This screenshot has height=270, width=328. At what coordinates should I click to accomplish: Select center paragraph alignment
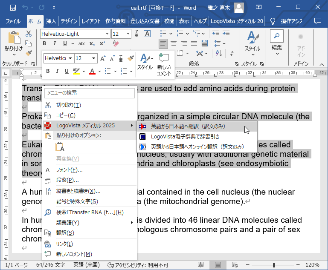coord(174,43)
